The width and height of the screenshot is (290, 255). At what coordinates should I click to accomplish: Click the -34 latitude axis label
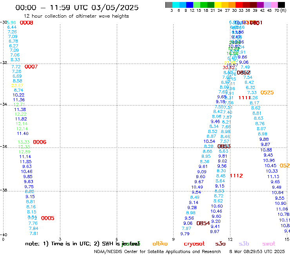[4, 104]
